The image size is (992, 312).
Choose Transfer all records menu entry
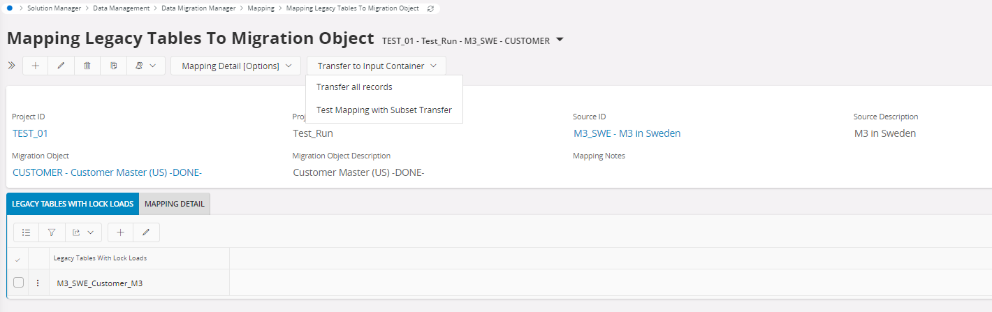click(x=354, y=87)
